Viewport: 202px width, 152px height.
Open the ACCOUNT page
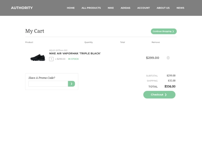(143, 8)
